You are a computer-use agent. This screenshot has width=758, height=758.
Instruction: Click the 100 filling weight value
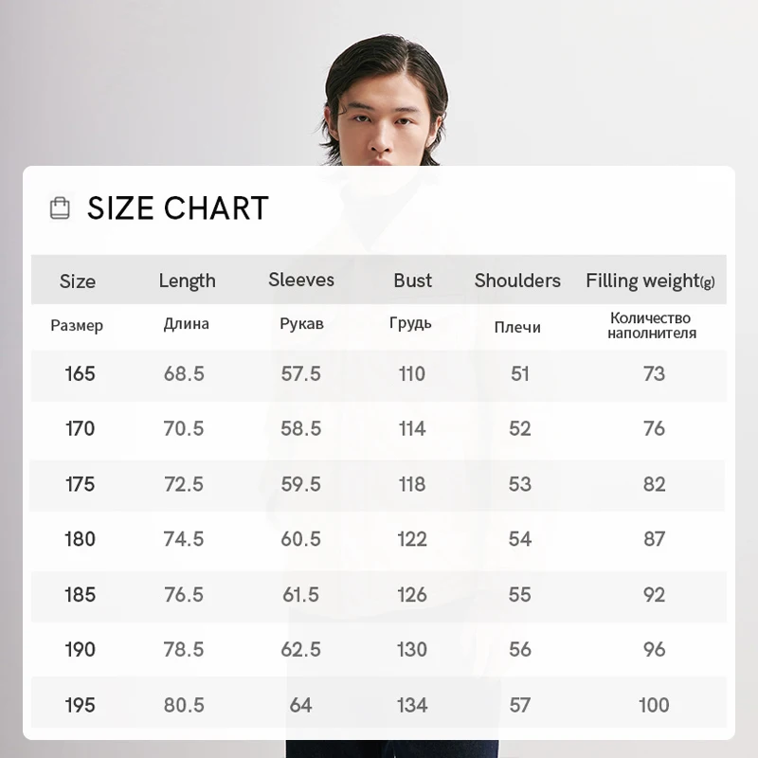pyautogui.click(x=654, y=705)
